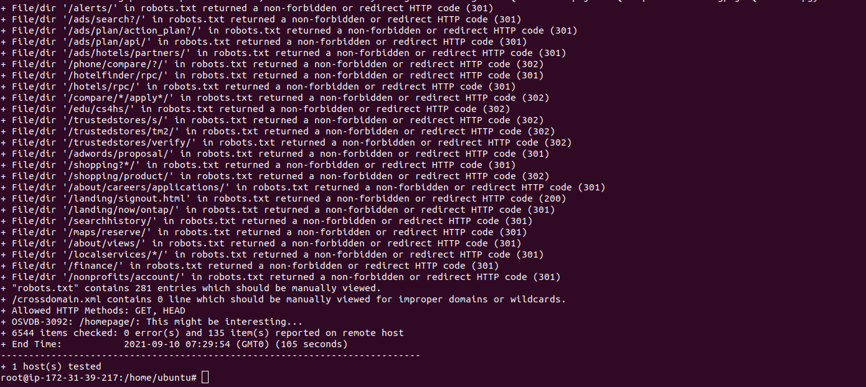Click the OSVDB-3092 /homepage/ line
Viewport: 866px width, 387px height.
[151, 322]
